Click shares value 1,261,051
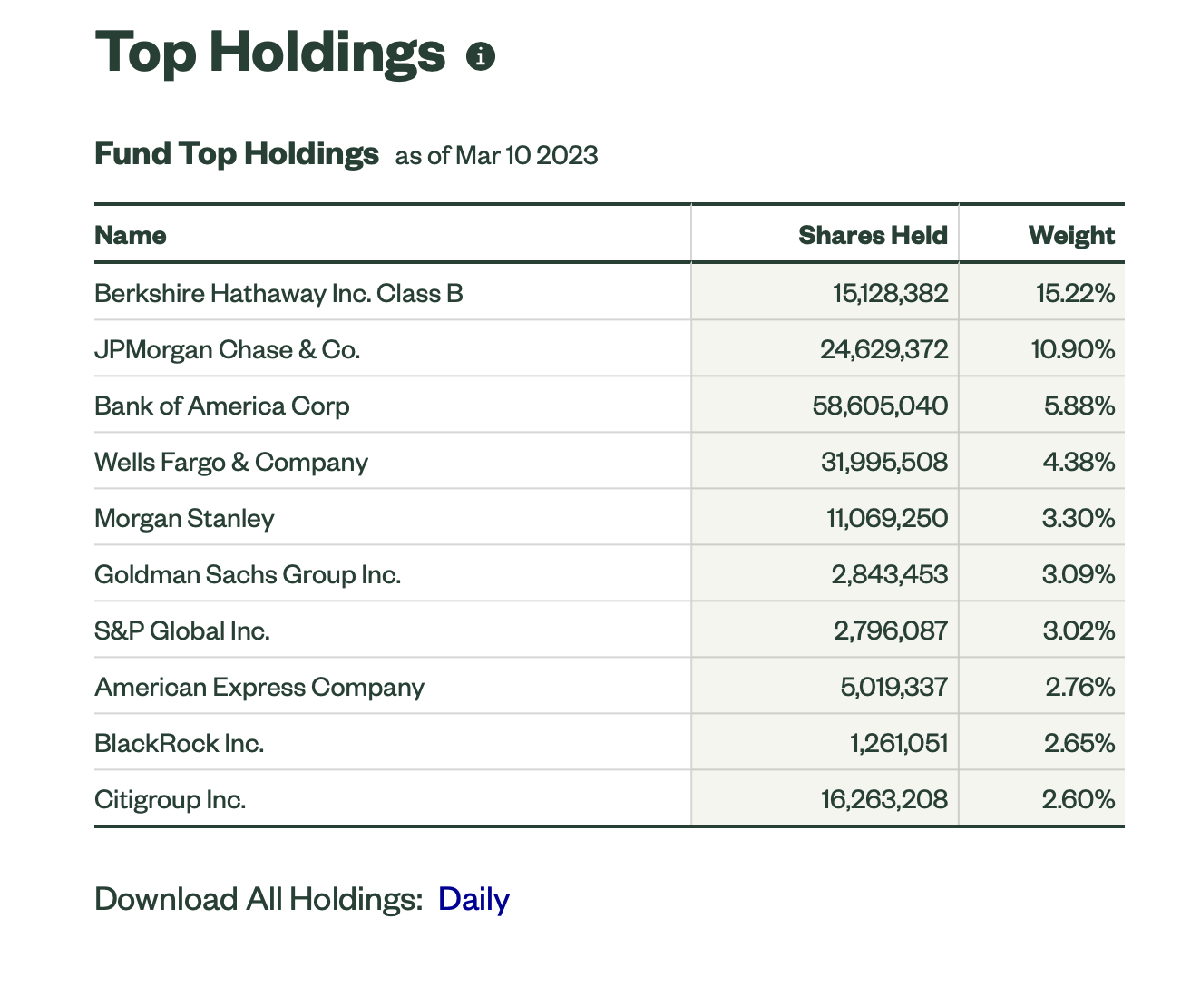Image resolution: width=1181 pixels, height=987 pixels. click(899, 743)
